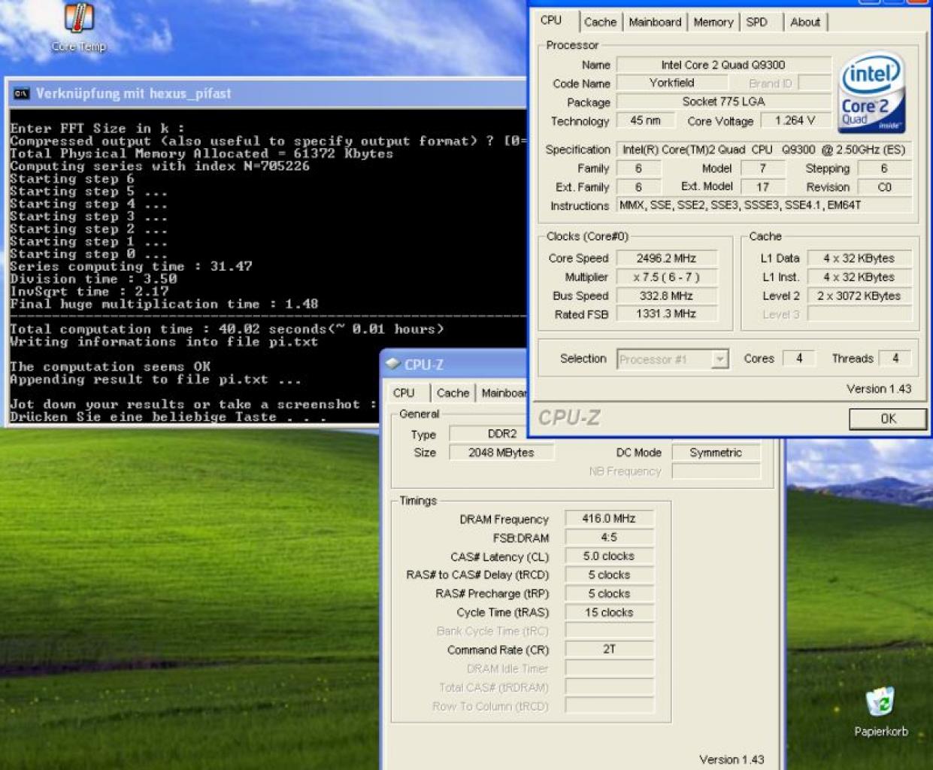Select Cache tab in rear CPU-Z memory window
Viewport: 933px width, 770px height.
tap(453, 393)
